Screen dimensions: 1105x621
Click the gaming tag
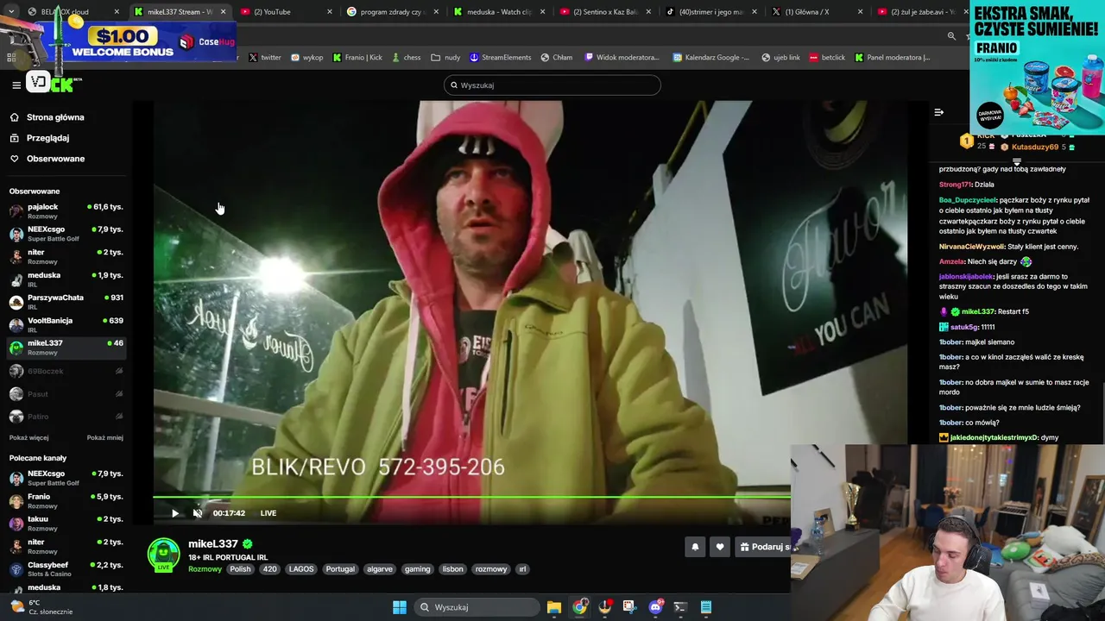(x=418, y=569)
